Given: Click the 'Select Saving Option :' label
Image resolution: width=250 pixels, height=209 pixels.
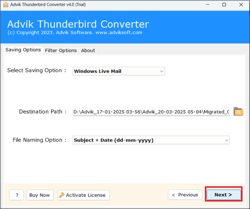Looking at the screenshot, I should pyautogui.click(x=37, y=70).
